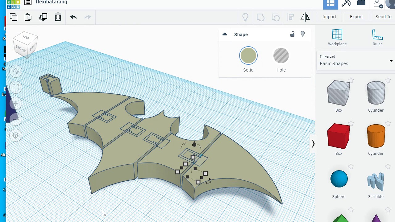Viewport: 395px width, 222px height.
Task: Fit all in view
Action: tap(16, 88)
